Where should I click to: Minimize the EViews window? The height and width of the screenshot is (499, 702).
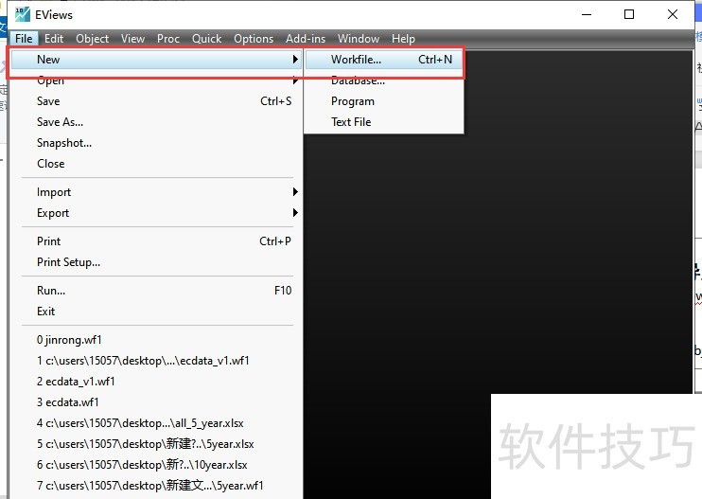[x=587, y=14]
